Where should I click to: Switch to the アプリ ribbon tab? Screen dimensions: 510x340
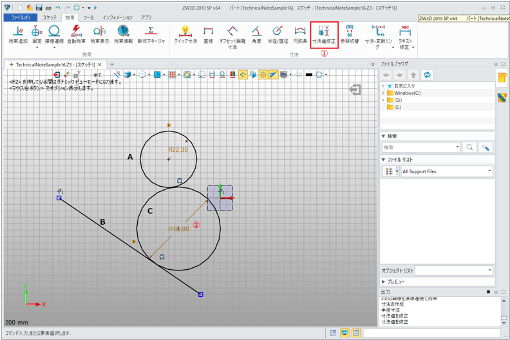pos(146,17)
